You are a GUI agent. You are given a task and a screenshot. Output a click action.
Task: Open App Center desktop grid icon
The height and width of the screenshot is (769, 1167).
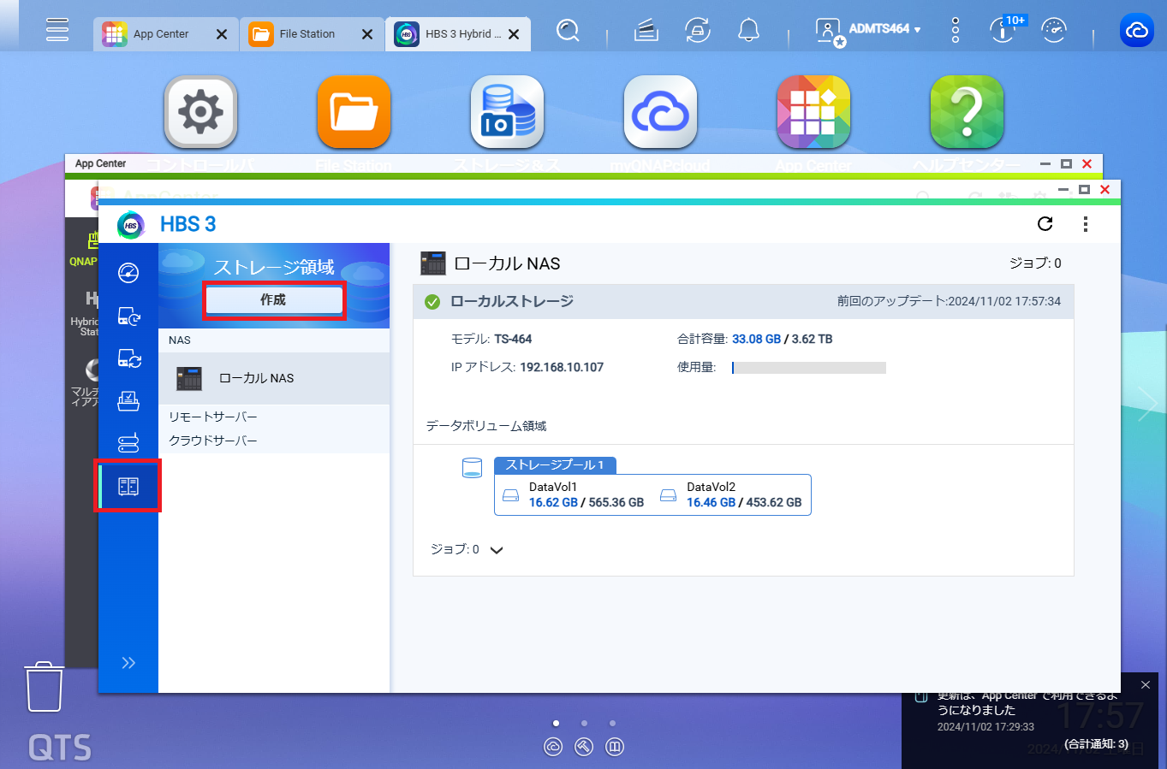[x=813, y=112]
